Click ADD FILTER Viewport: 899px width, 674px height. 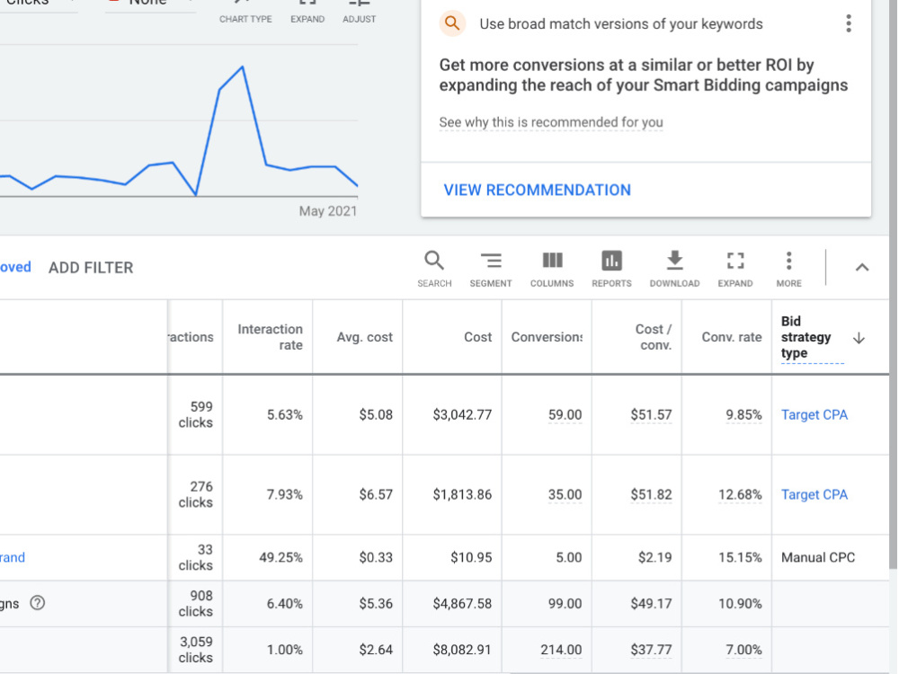click(91, 268)
